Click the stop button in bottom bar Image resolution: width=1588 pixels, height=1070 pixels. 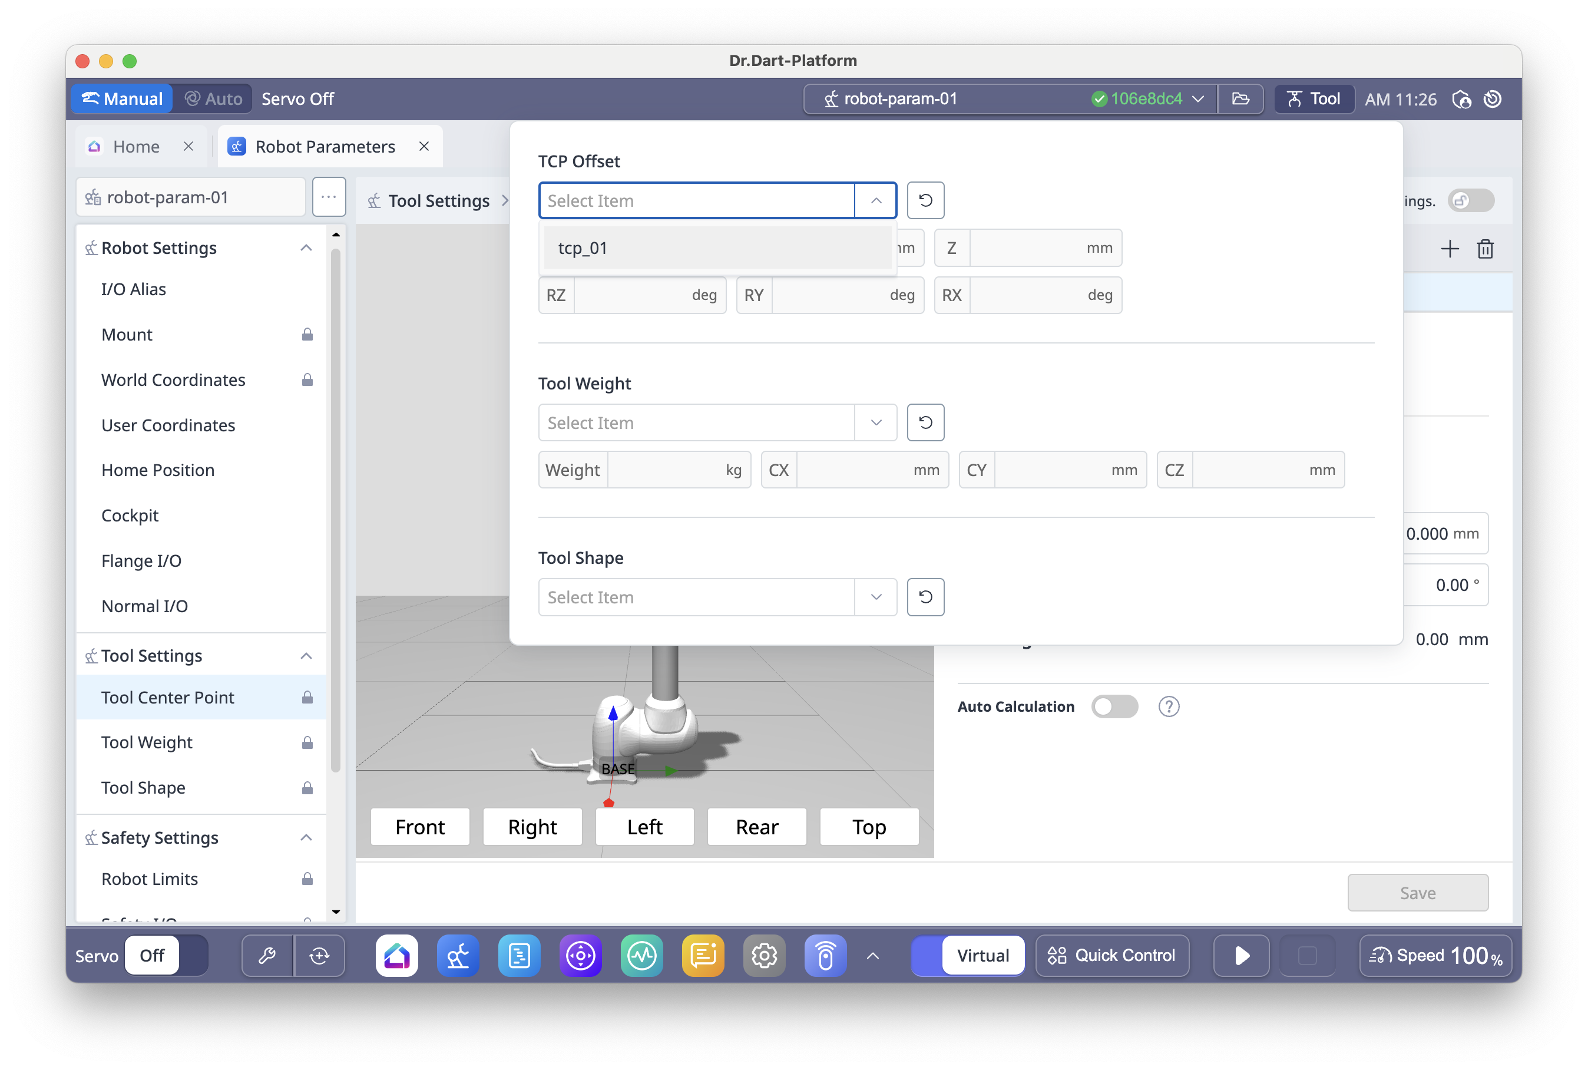[x=1307, y=955]
